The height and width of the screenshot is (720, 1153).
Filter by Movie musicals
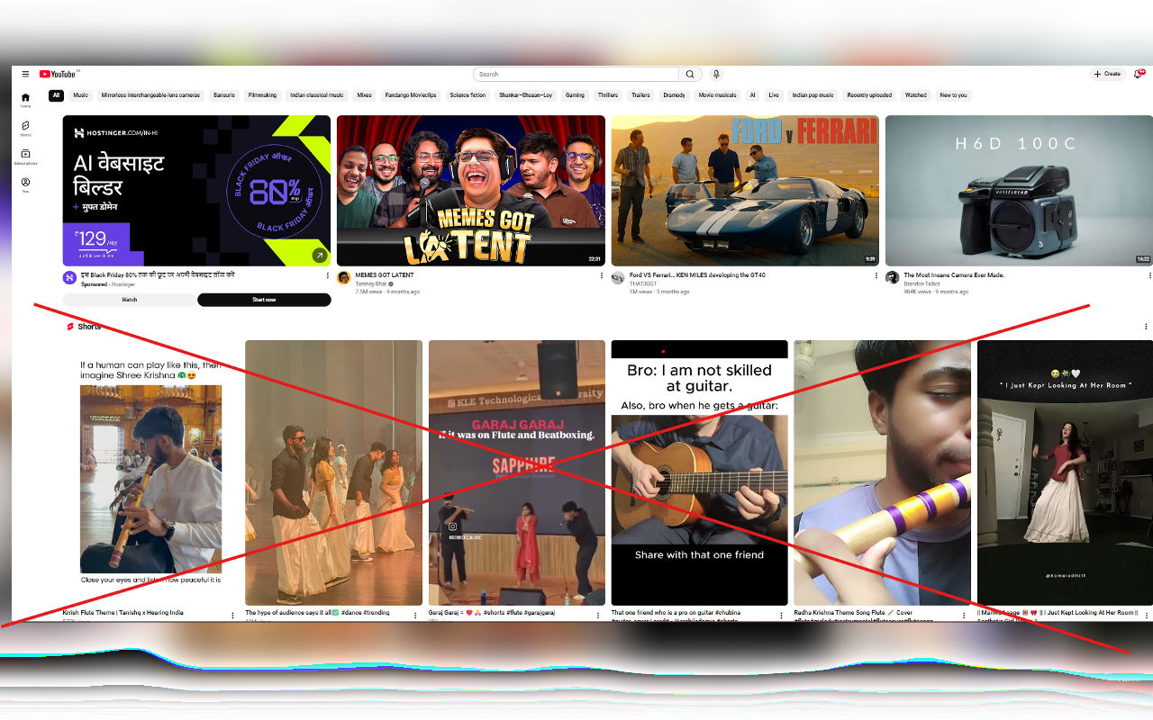pos(718,95)
